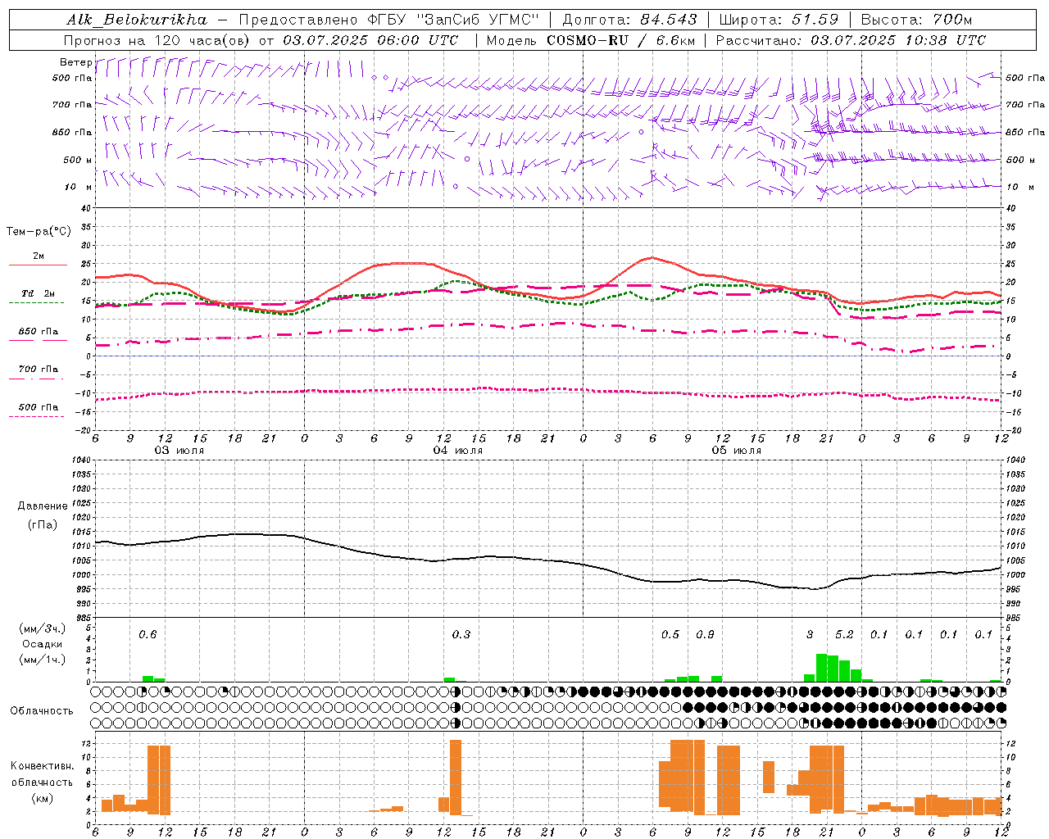This screenshot has height=839, width=1049.
Task: Click the Осадки precipitation label
Action: (x=43, y=644)
